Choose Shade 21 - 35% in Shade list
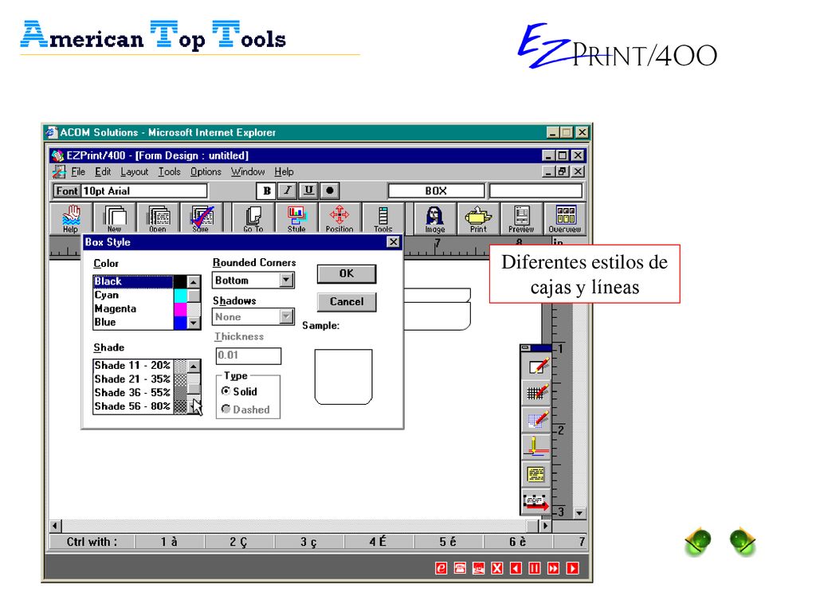This screenshot has height=612, width=816. tap(139, 379)
